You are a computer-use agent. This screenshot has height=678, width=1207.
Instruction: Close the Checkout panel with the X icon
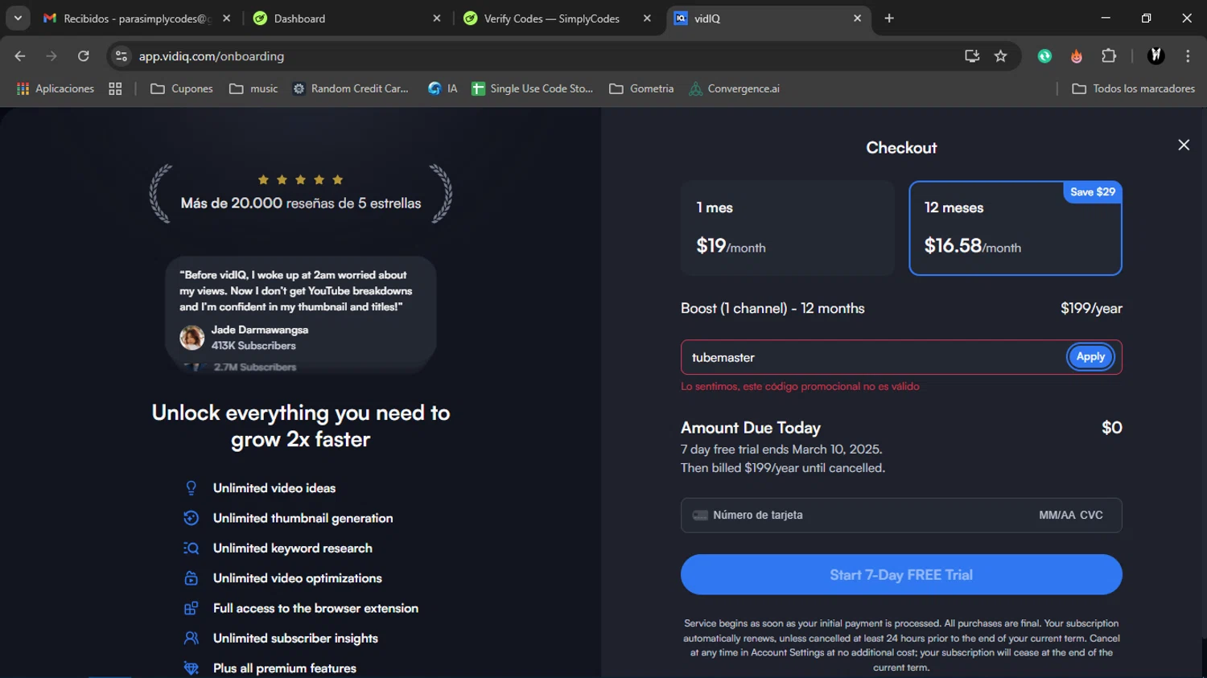point(1184,145)
